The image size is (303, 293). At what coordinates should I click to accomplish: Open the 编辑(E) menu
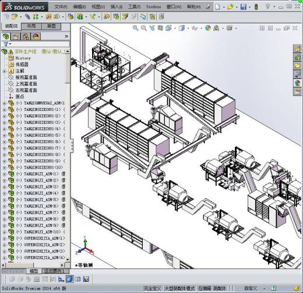pos(79,7)
